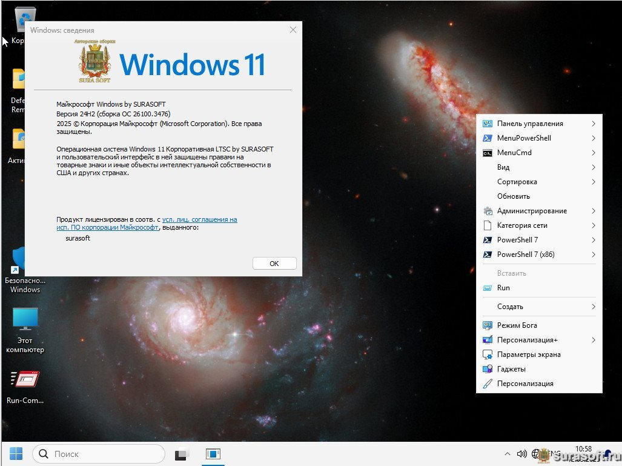Screen dimensions: 622x466
Task: Close the Windows: сведения dialog
Action: tap(293, 30)
